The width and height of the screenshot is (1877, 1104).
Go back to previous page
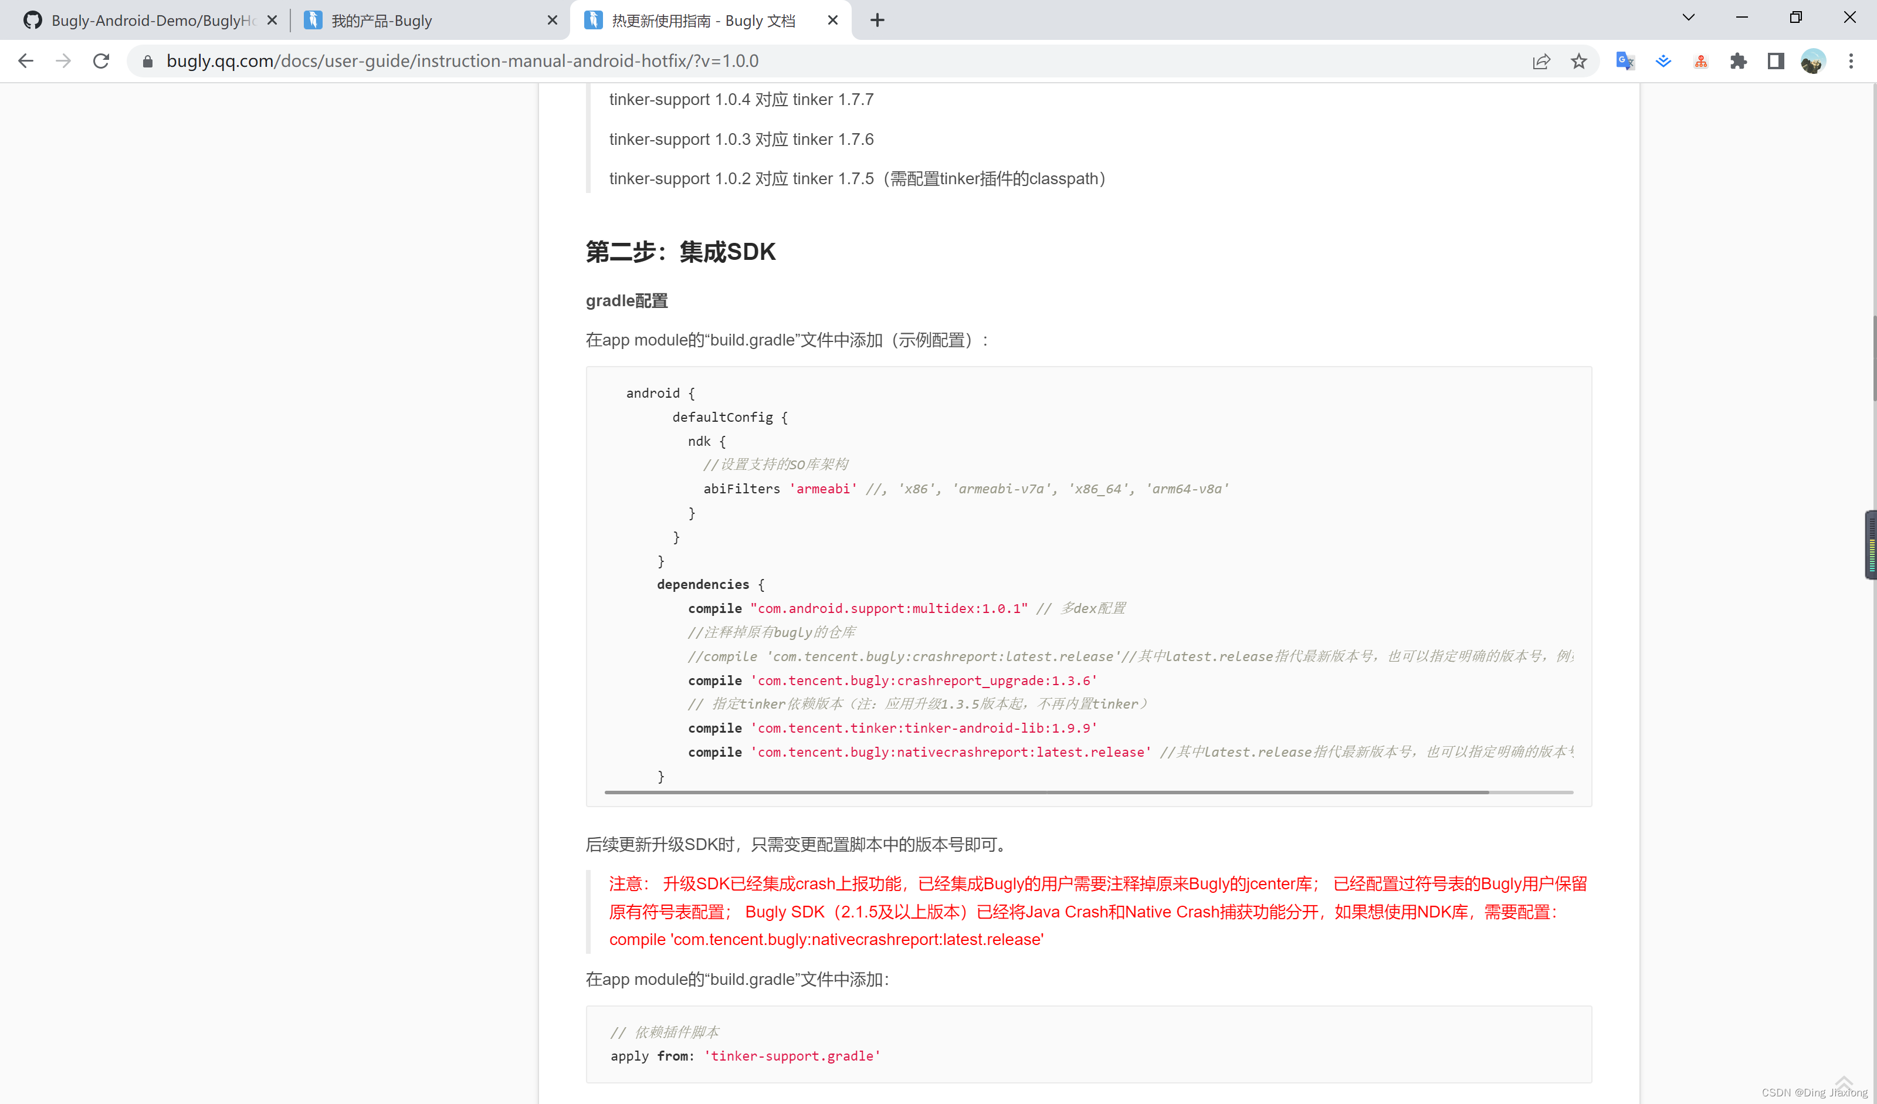coord(25,61)
